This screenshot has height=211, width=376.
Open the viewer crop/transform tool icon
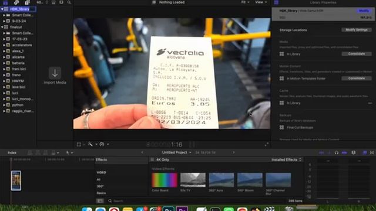click(x=79, y=144)
